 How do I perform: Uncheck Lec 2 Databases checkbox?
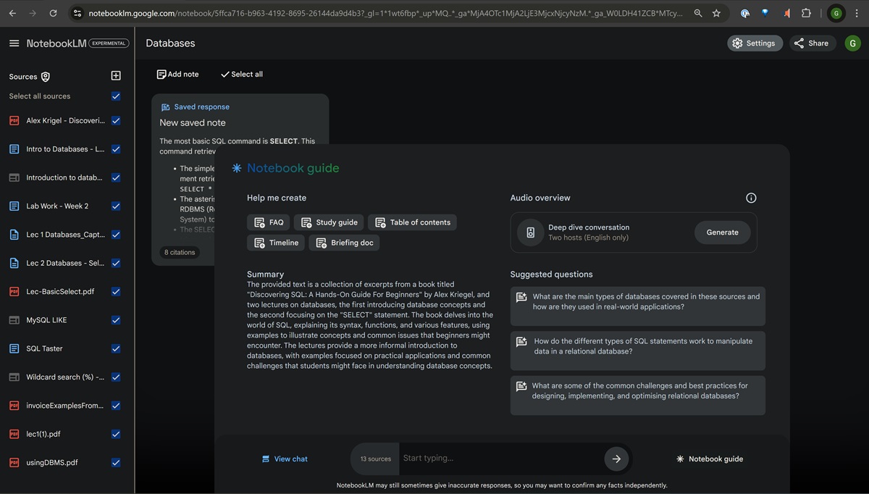[x=116, y=263]
